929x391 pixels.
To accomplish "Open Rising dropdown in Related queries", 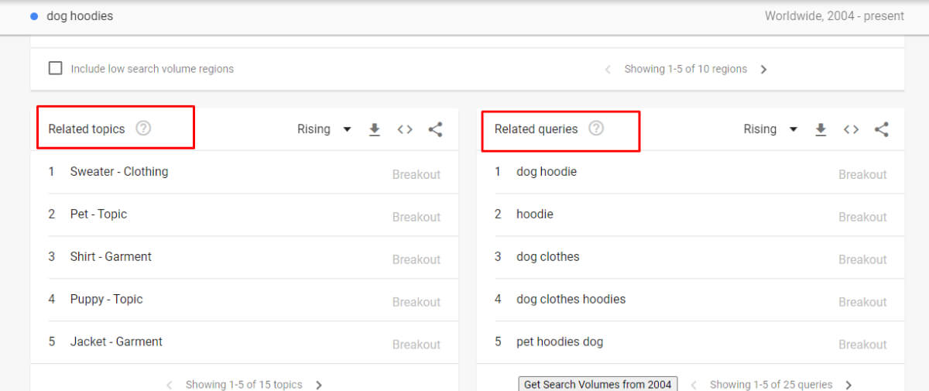I will click(770, 129).
